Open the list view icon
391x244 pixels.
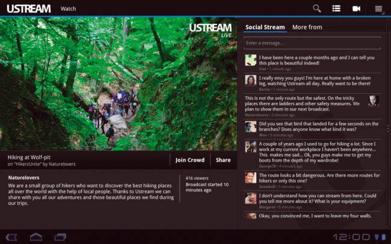336,8
